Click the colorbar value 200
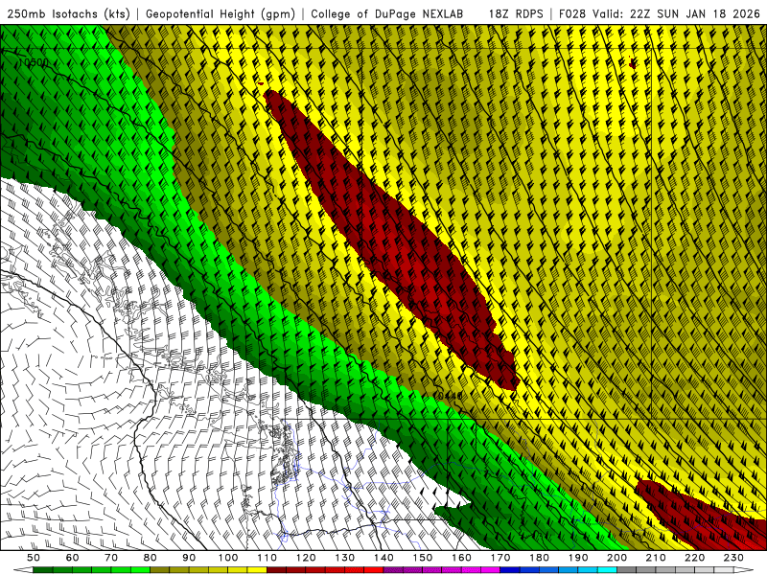The image size is (767, 575). click(x=616, y=558)
